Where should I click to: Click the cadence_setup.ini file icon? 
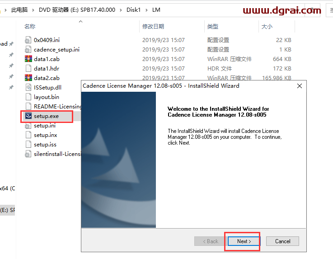pyautogui.click(x=28, y=50)
